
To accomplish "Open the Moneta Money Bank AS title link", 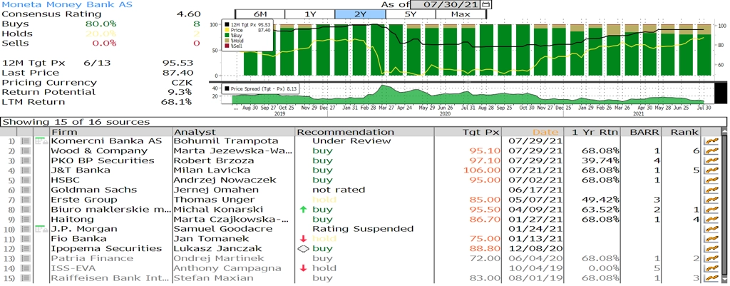I will (x=67, y=5).
